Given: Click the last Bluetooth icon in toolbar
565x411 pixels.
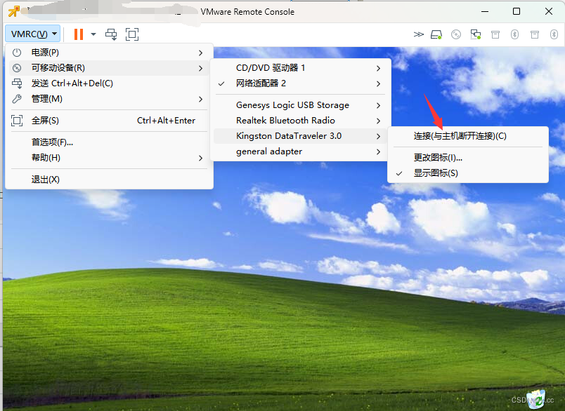Looking at the screenshot, I should [554, 34].
